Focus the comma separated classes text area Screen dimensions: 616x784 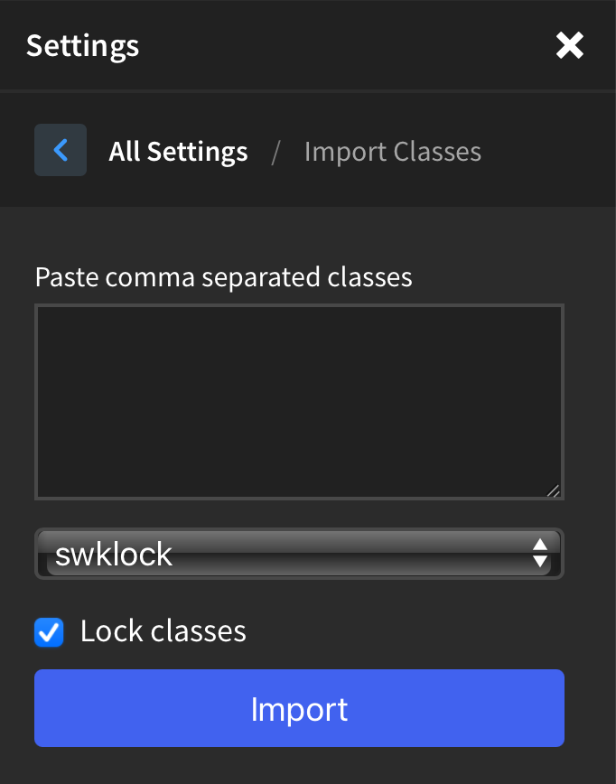299,402
